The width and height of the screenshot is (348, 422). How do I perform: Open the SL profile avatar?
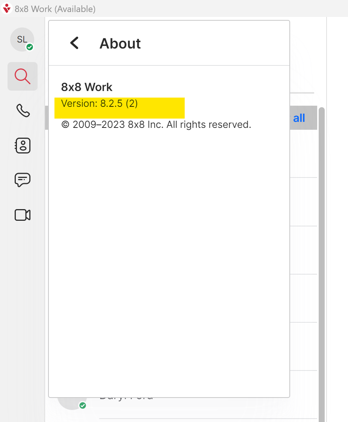pyautogui.click(x=22, y=39)
